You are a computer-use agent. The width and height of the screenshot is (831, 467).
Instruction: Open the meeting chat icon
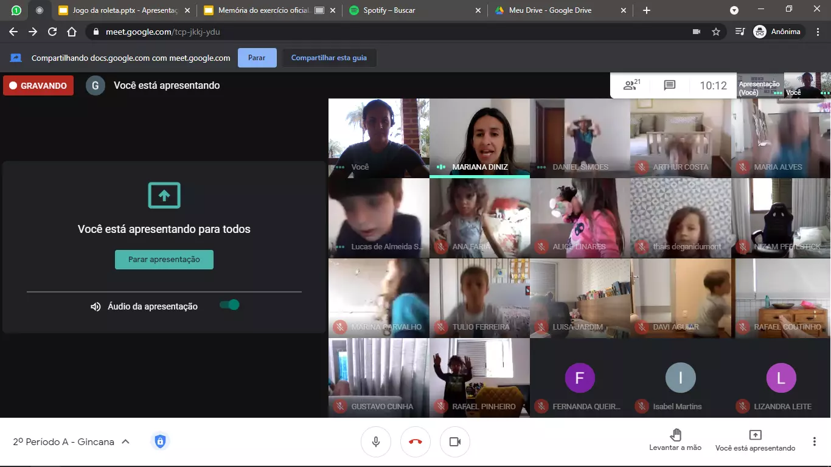[670, 86]
